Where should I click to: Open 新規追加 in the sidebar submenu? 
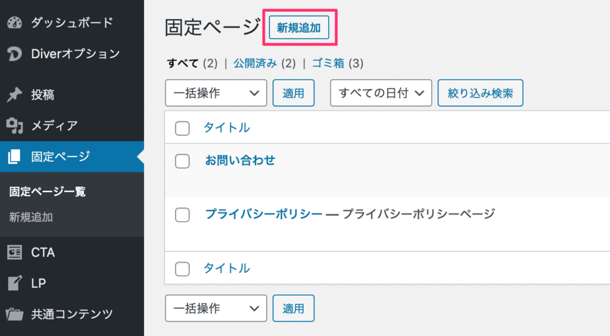(31, 217)
